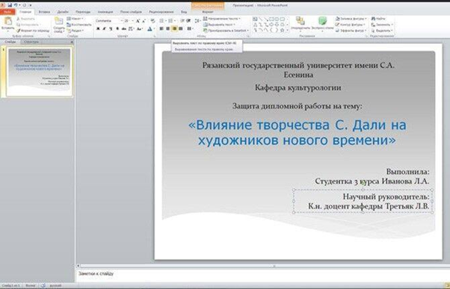This screenshot has width=450, height=289.
Task: Align text left in paragraph group
Action: [161, 28]
